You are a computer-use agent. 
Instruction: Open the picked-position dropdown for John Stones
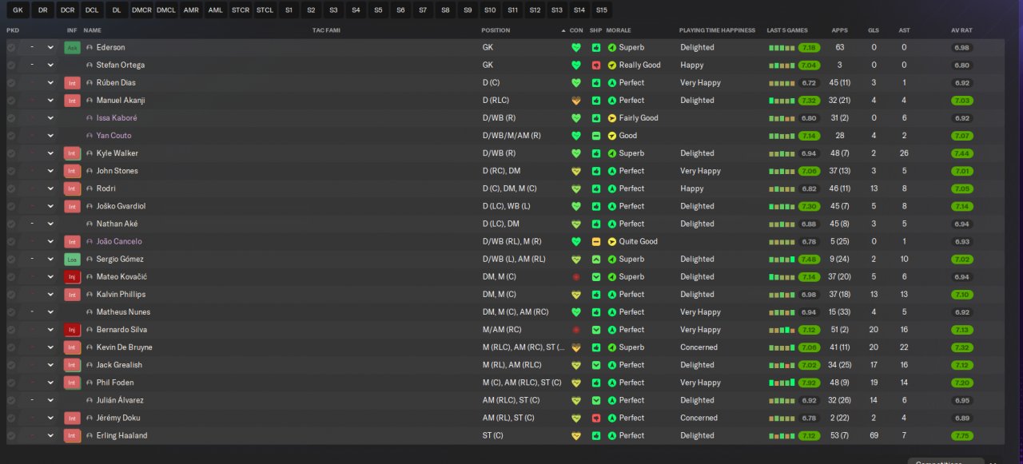50,171
